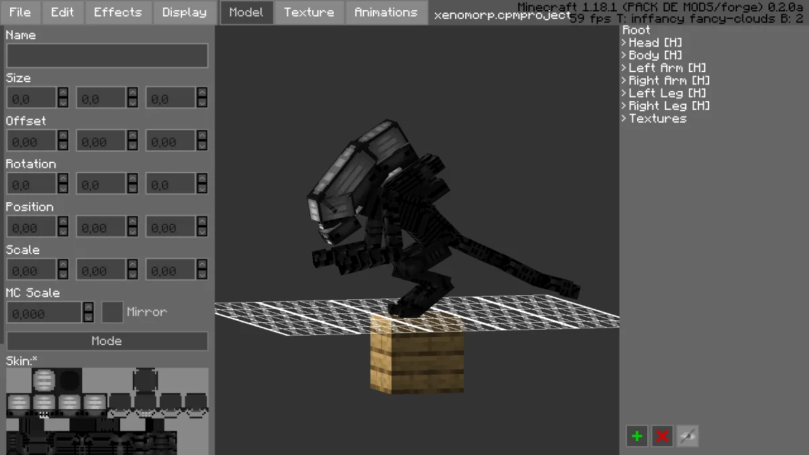The image size is (809, 455).
Task: Increase first Scale value with up arrow
Action: click(63, 264)
